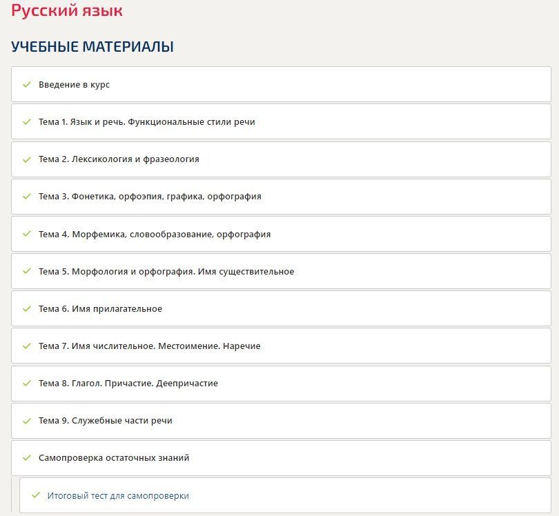This screenshot has height=516, width=559.
Task: Collapse the Самопроверка остаточных знаний section
Action: click(x=282, y=458)
